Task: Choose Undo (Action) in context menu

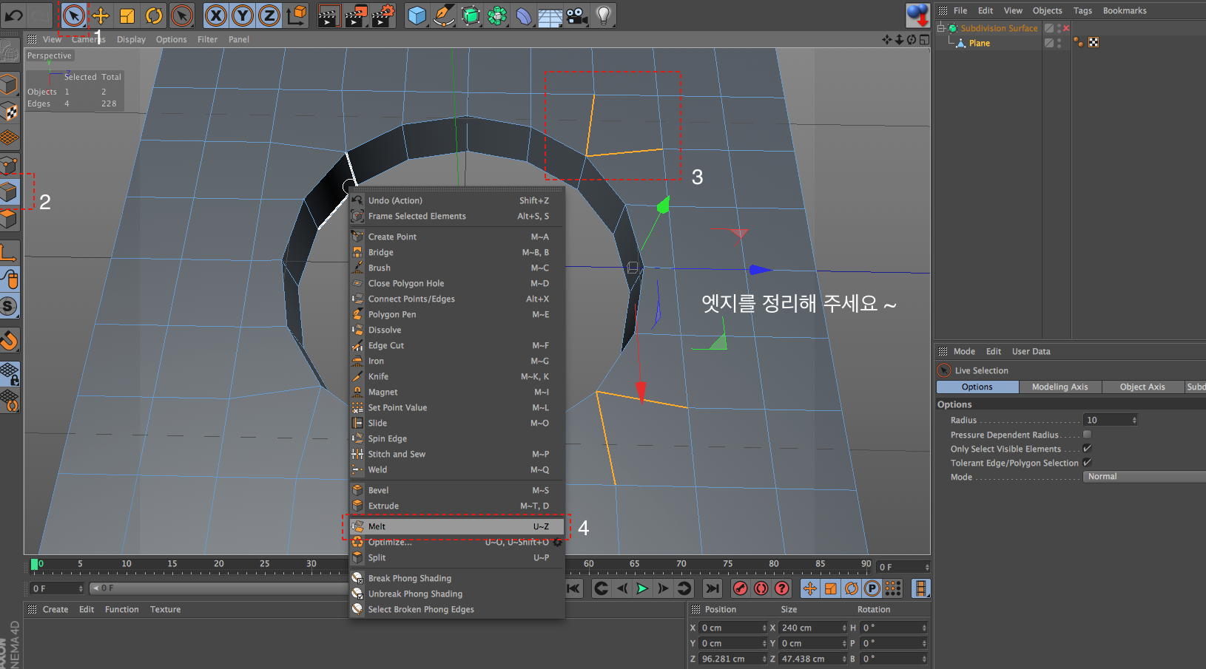Action: 457,200
